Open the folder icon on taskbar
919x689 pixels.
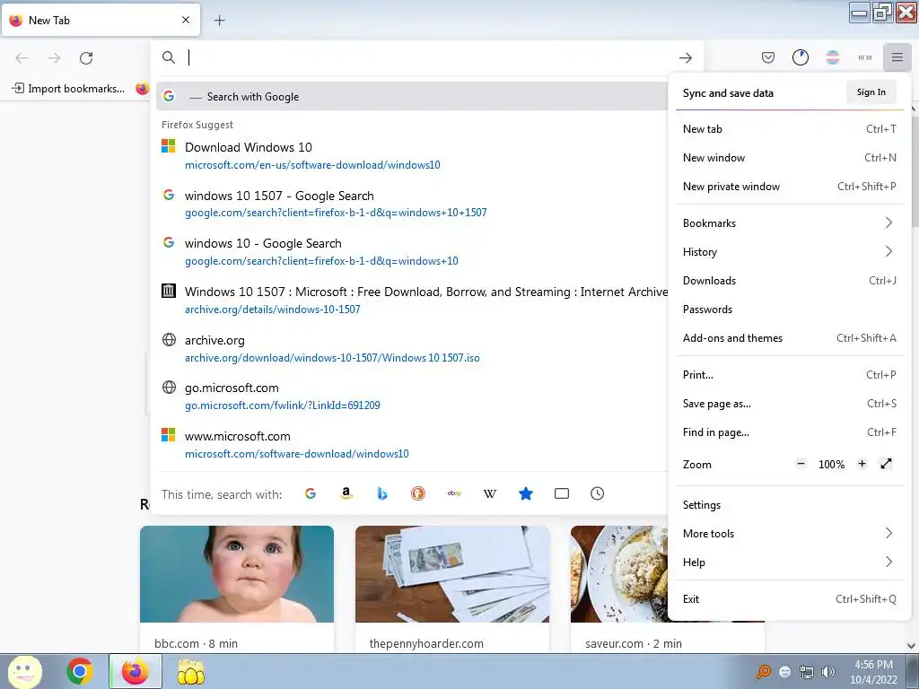(x=191, y=672)
